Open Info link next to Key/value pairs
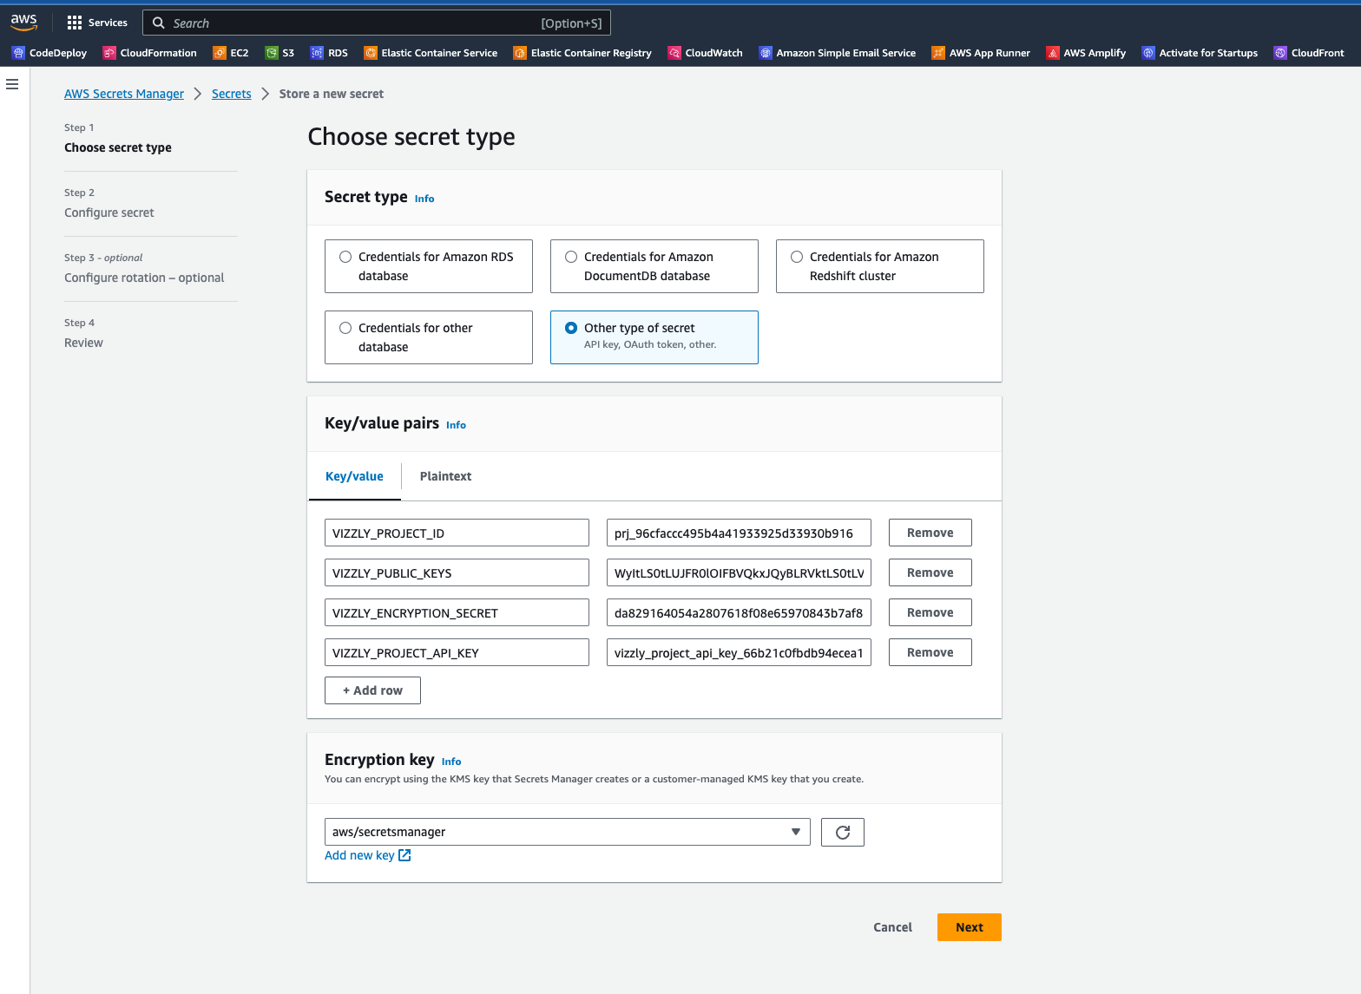The height and width of the screenshot is (994, 1361). (456, 425)
